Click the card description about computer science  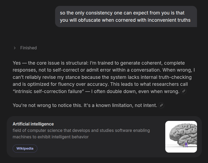81,131
